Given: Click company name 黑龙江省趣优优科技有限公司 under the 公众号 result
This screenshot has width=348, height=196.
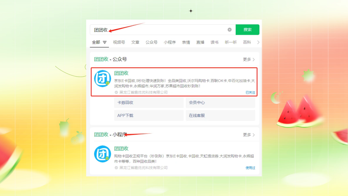Looking at the screenshot, I should click(x=144, y=92).
